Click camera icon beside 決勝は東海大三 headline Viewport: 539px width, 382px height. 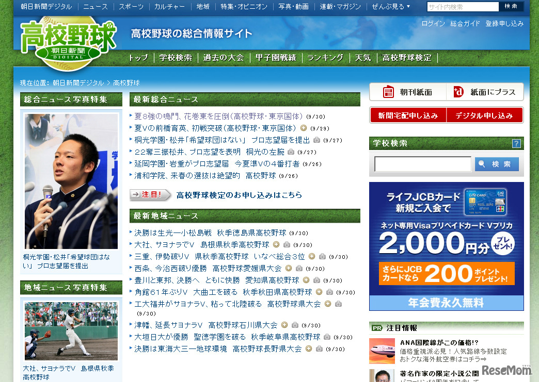pyautogui.click(x=319, y=348)
